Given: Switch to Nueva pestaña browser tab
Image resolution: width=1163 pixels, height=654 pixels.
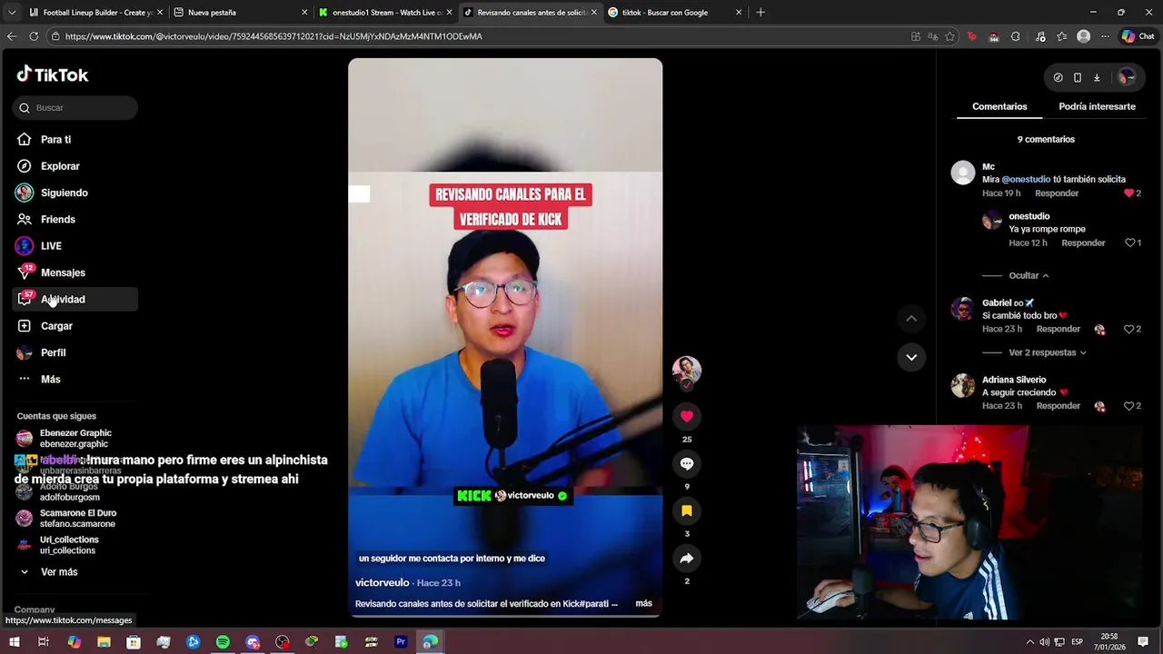Looking at the screenshot, I should 239,13.
